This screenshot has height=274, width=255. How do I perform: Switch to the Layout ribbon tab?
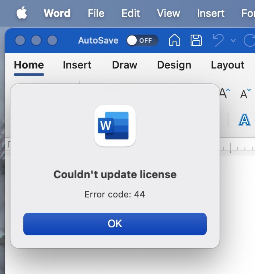pyautogui.click(x=227, y=65)
